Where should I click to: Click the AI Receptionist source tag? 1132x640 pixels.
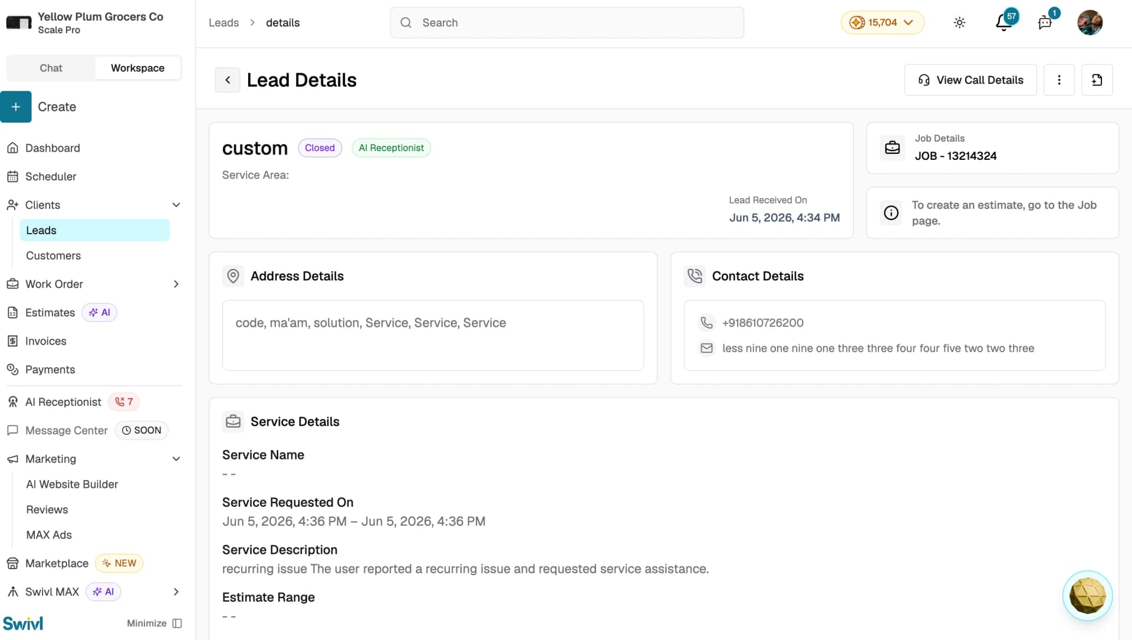pos(391,147)
